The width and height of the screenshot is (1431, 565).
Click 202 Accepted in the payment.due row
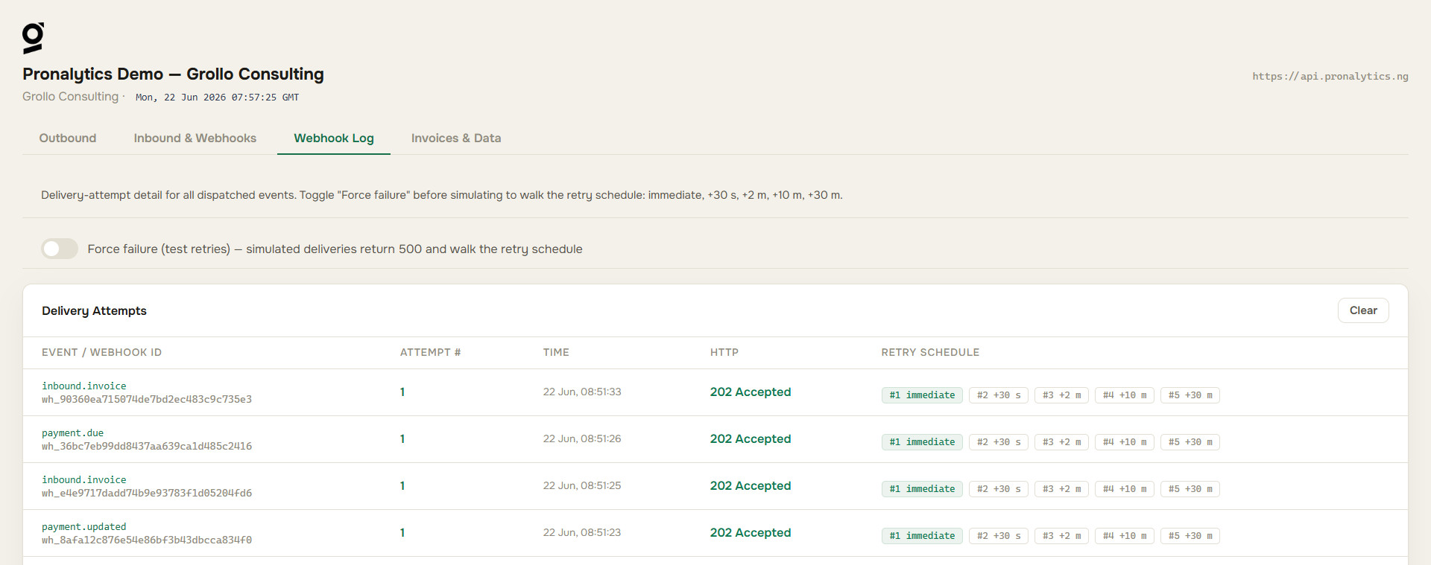(751, 439)
